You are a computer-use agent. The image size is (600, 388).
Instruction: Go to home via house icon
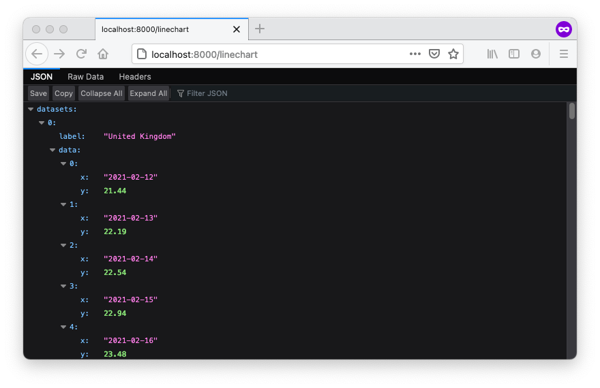pos(103,54)
